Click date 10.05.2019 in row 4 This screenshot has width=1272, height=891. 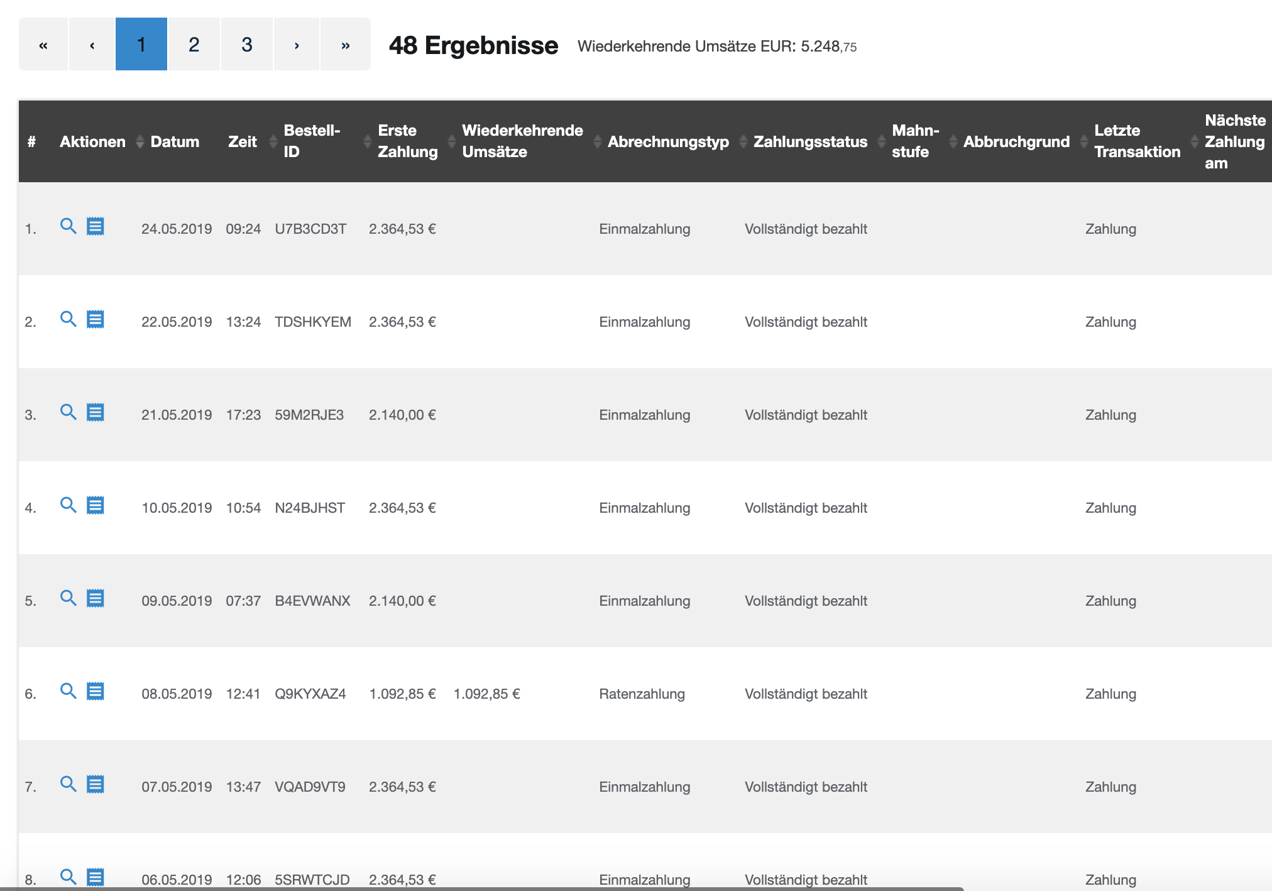point(177,508)
